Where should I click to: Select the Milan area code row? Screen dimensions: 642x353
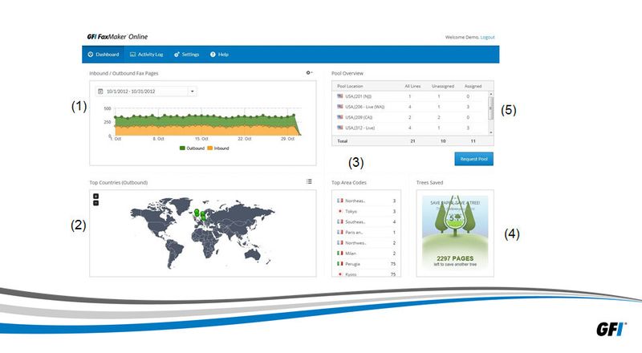point(367,254)
